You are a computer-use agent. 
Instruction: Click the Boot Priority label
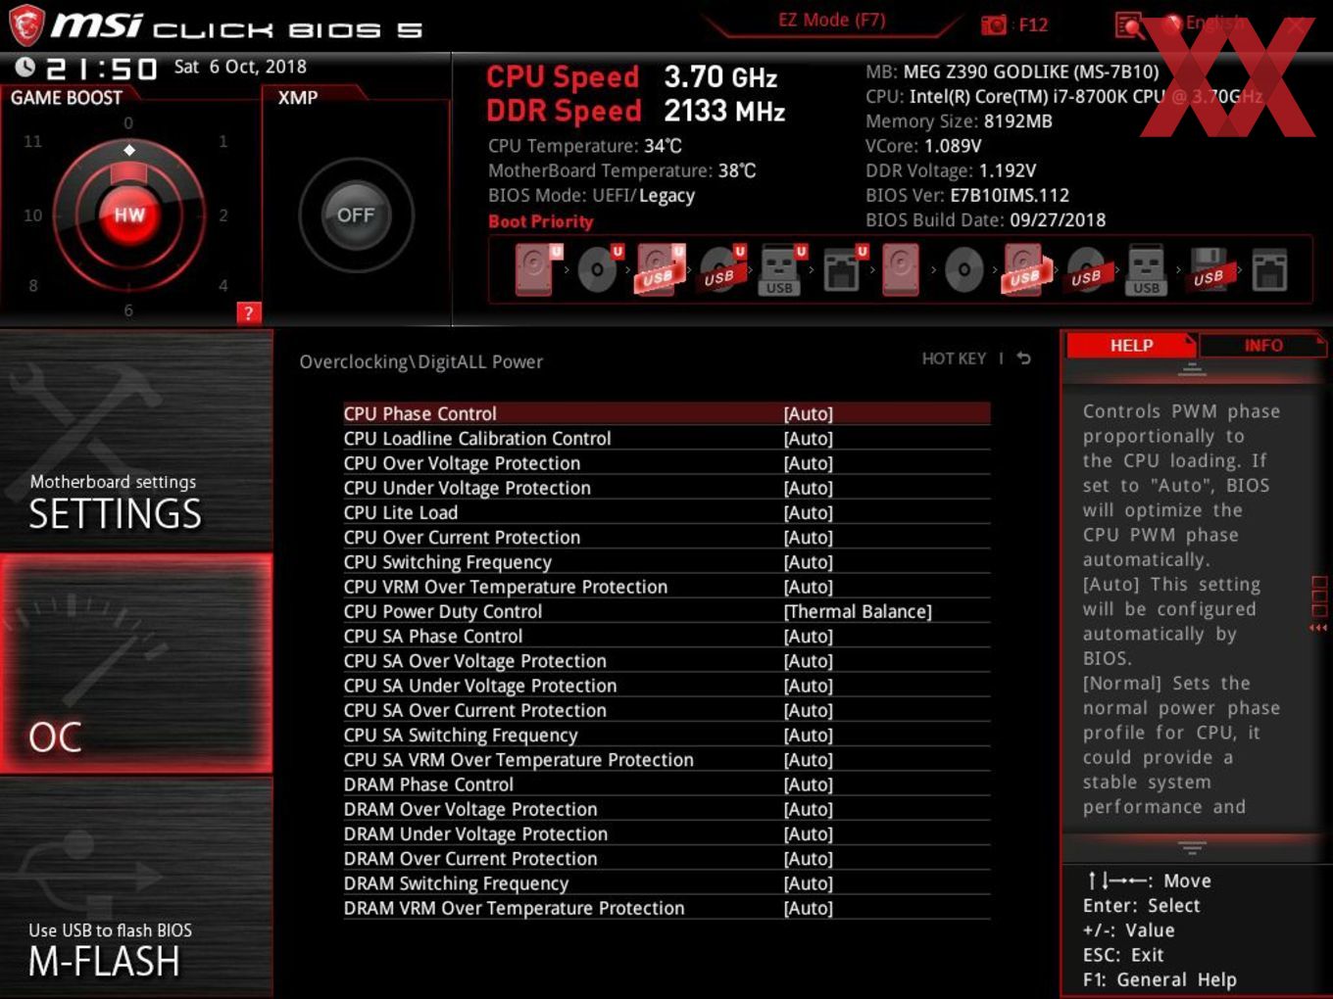pyautogui.click(x=541, y=221)
